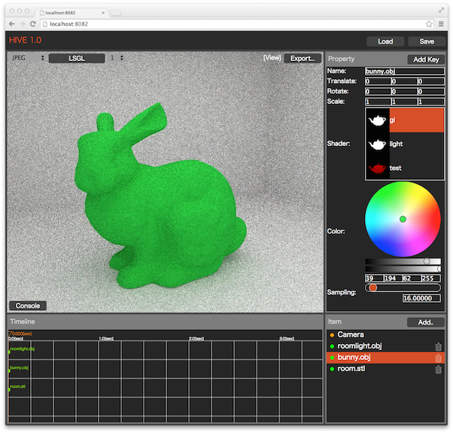Click the Add.. button in Item panel

click(426, 322)
